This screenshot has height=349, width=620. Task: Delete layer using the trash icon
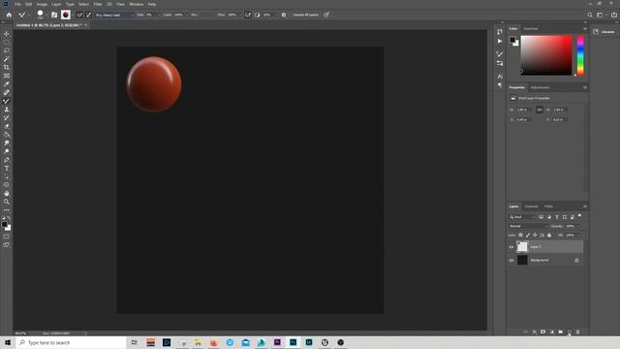577,332
